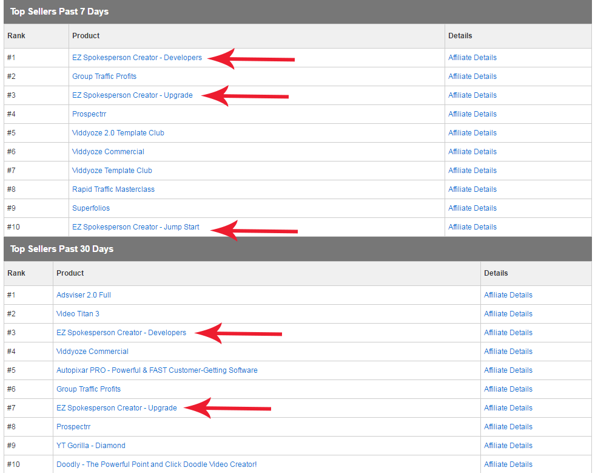View Affiliate Details for 7-day EZ Spokesperson Upgrade

coord(472,95)
